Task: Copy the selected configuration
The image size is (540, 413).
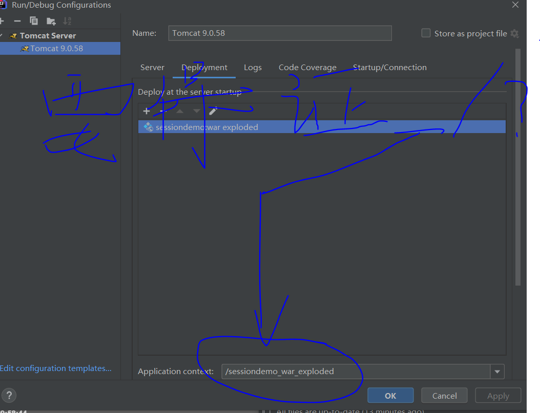Action: 34,21
